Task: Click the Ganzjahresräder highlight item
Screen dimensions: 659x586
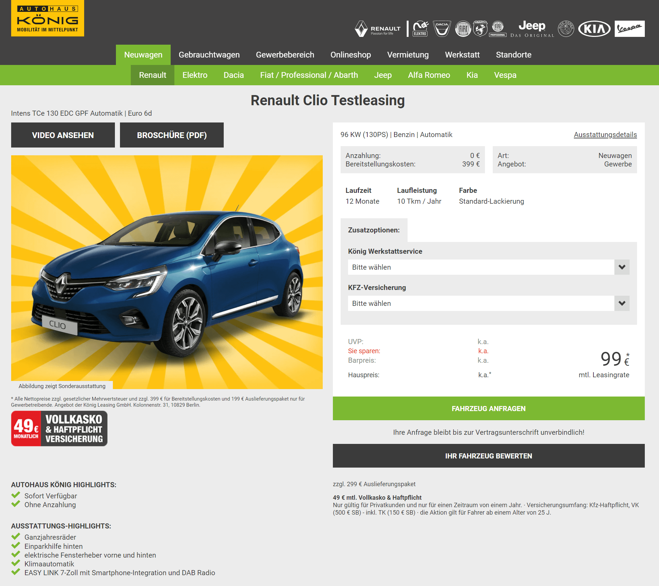Action: [50, 537]
